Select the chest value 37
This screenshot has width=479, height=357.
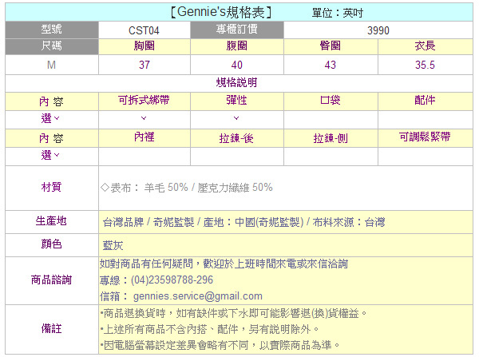[144, 65]
